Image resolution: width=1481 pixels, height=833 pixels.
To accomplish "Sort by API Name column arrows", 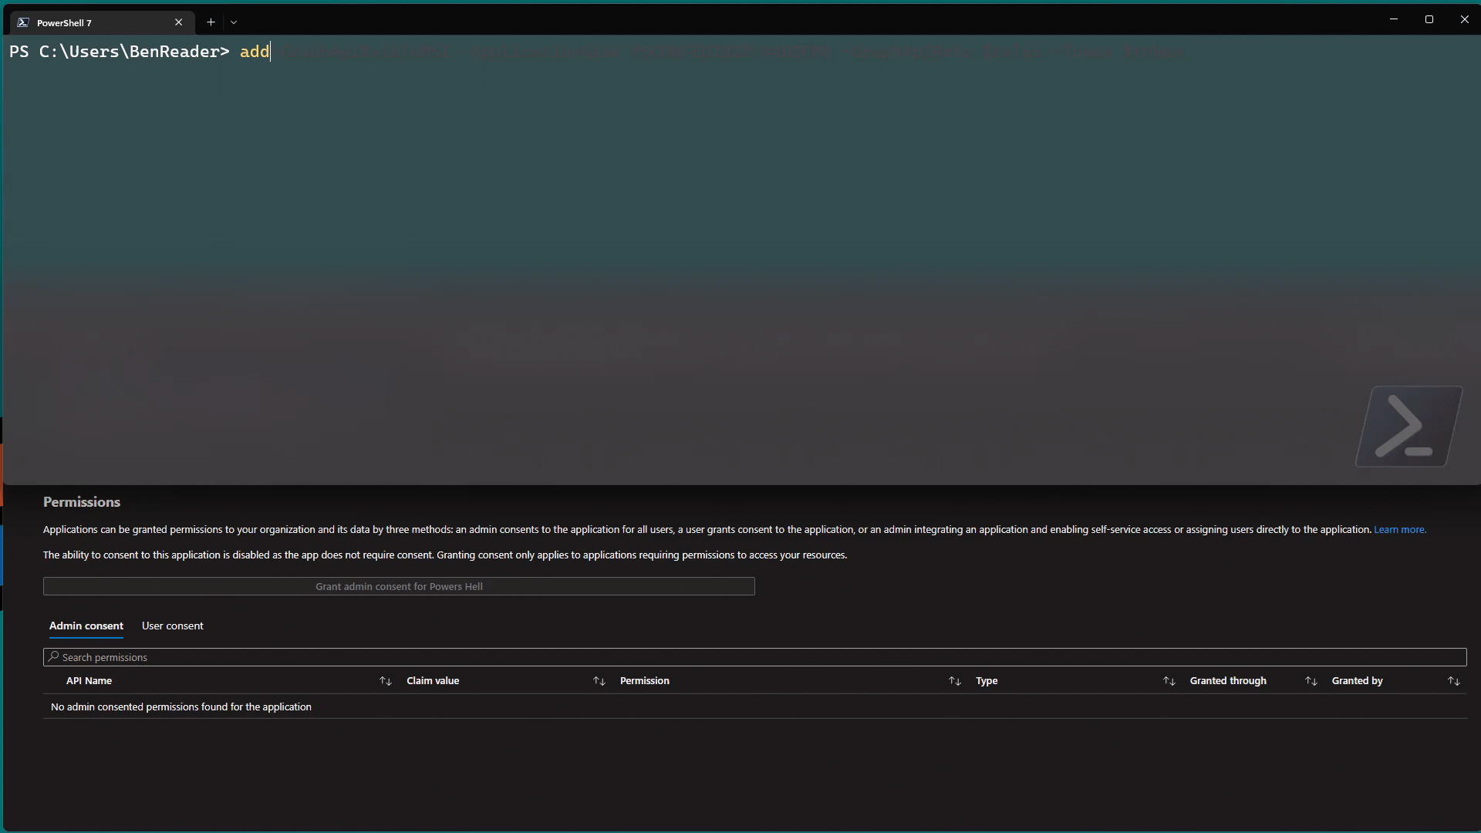I will pyautogui.click(x=386, y=681).
